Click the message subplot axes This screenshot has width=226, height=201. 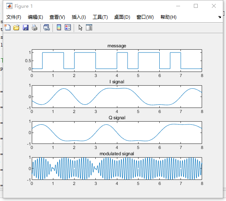pos(117,61)
